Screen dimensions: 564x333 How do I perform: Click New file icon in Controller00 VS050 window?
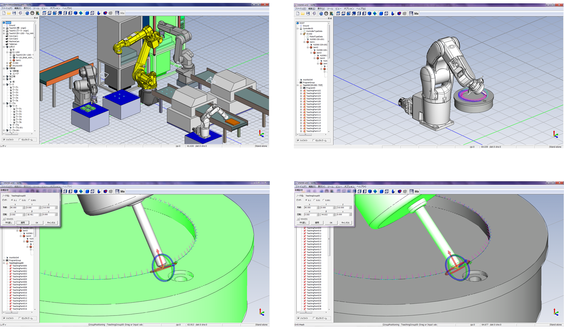[298, 14]
